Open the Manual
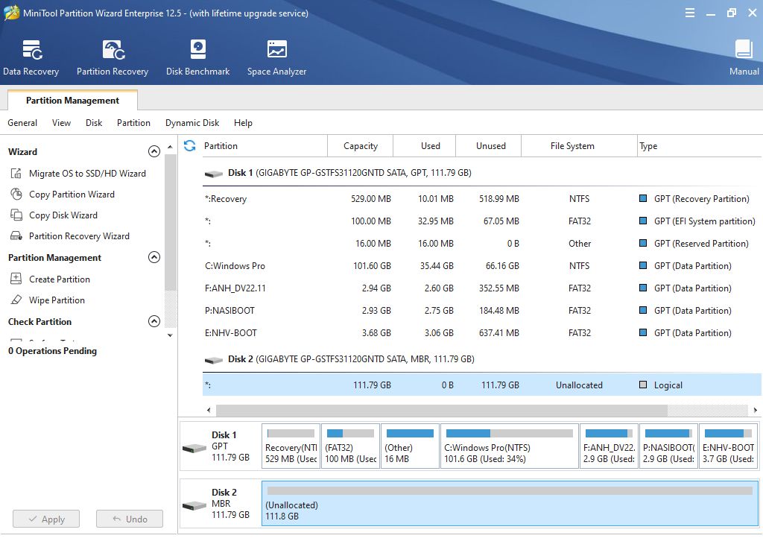 pos(744,57)
